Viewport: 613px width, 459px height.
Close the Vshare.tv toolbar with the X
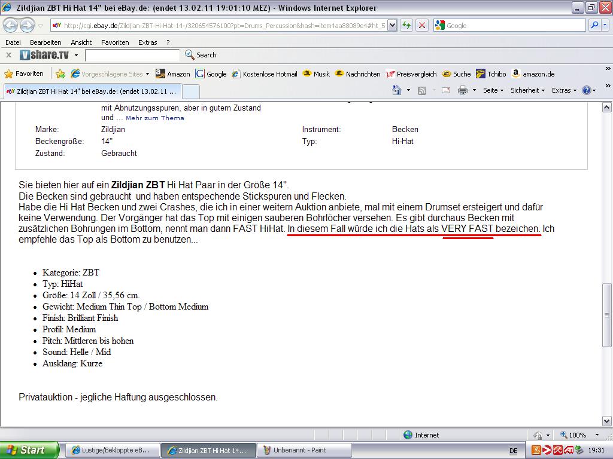[x=8, y=55]
